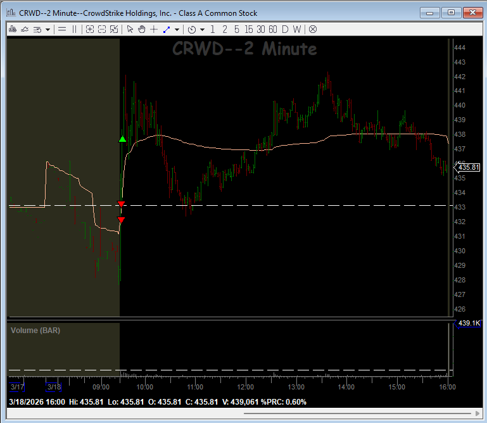Select the crosshair cursor tool
The width and height of the screenshot is (487, 423).
(154, 29)
